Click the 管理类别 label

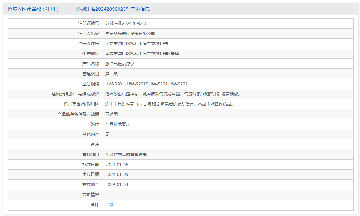pos(90,74)
